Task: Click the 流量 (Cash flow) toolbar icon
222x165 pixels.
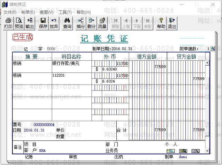Action: (x=102, y=23)
